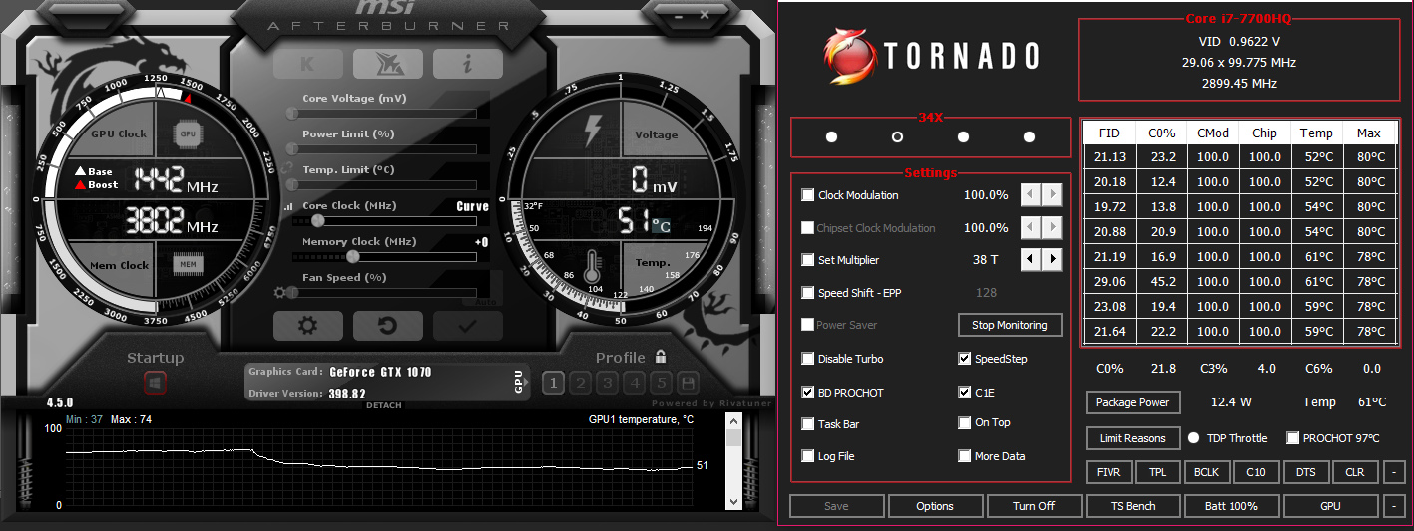Click the thermometer icon on the temperature gauge
The width and height of the screenshot is (1414, 531).
pyautogui.click(x=591, y=264)
